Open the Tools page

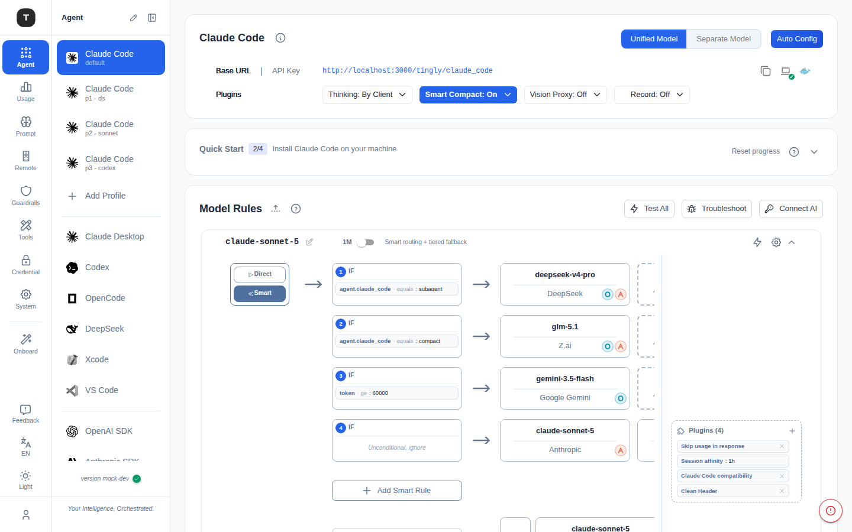click(25, 230)
